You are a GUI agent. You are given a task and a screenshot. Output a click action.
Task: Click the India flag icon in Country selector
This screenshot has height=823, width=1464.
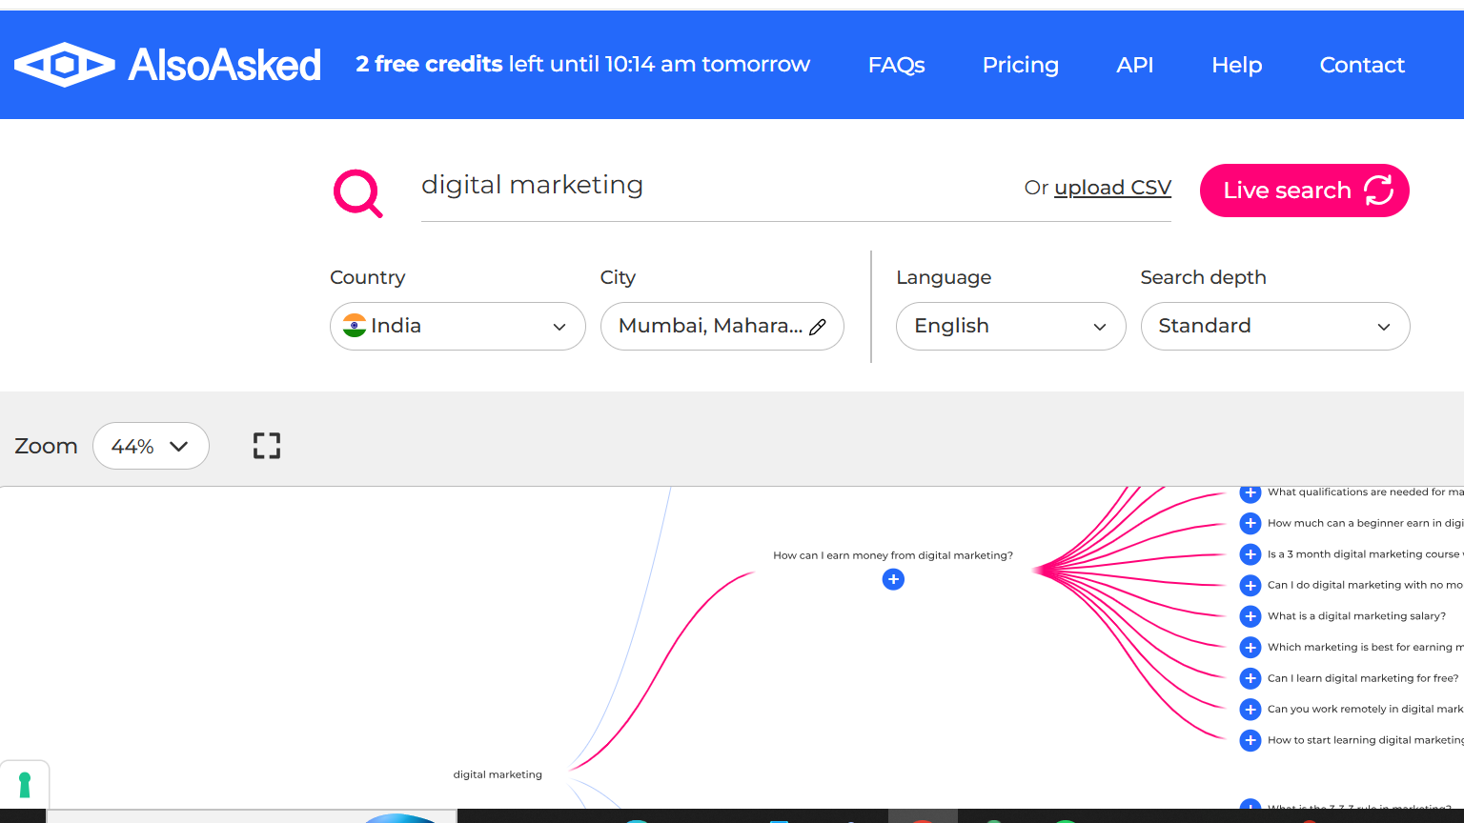point(354,326)
